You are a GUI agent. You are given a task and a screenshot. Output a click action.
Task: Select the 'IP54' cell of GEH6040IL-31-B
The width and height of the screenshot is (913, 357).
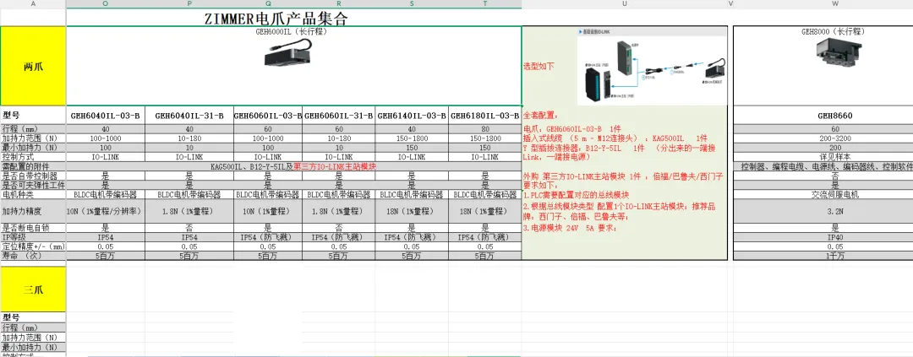(189, 237)
